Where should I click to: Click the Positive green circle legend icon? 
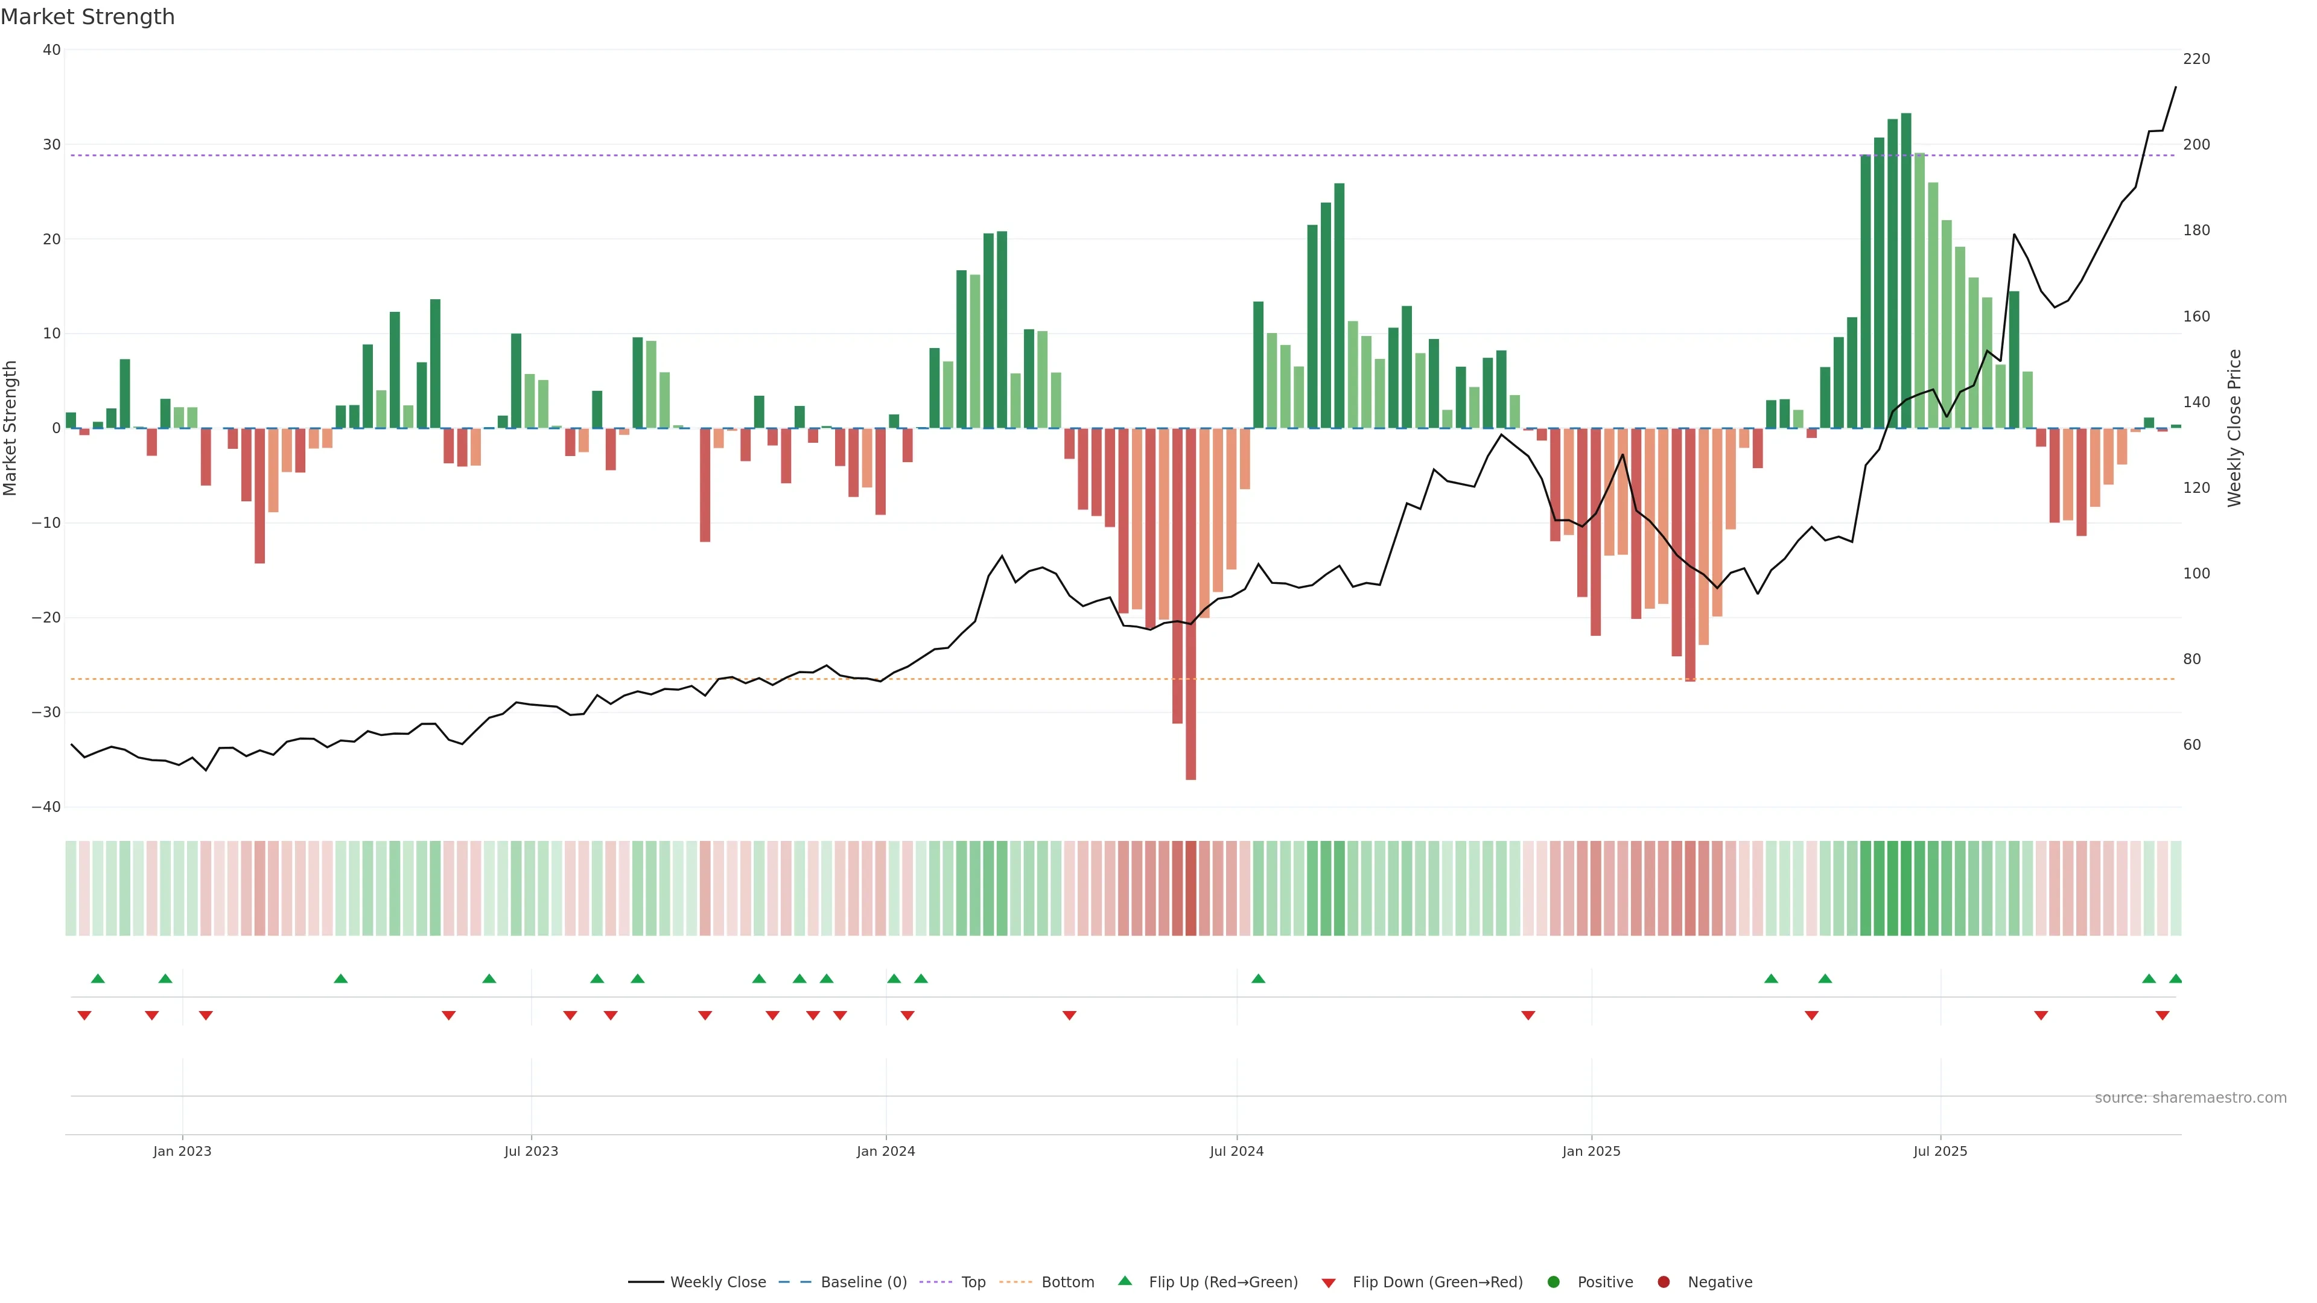[x=1553, y=1281]
